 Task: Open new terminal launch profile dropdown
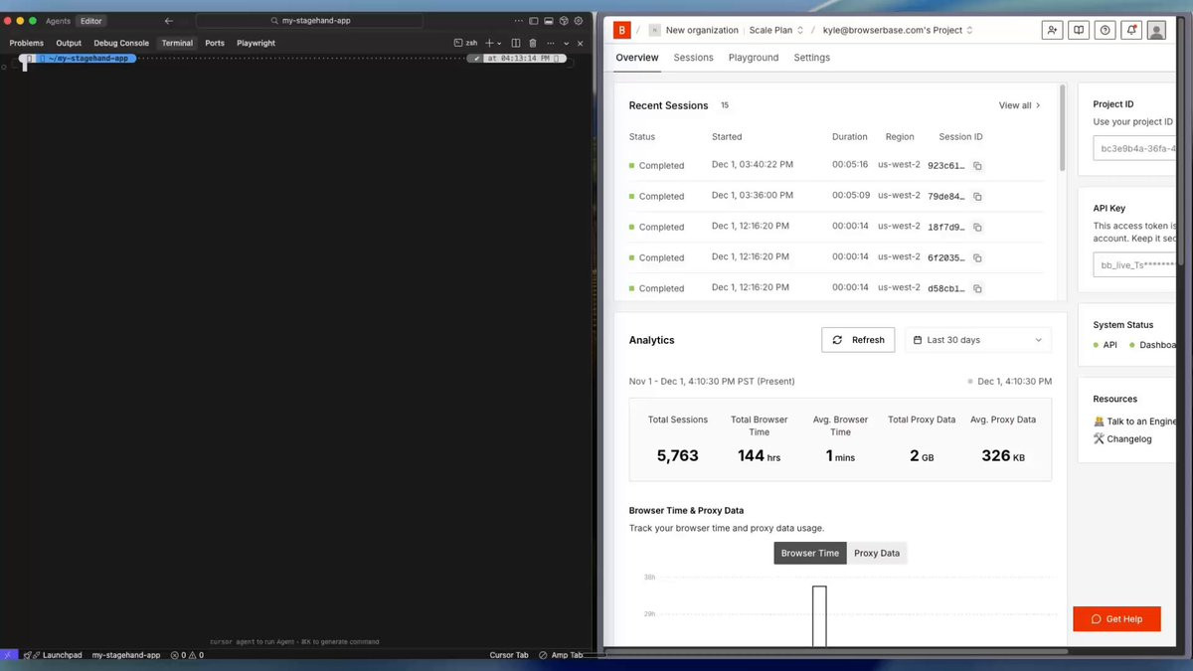pos(499,43)
